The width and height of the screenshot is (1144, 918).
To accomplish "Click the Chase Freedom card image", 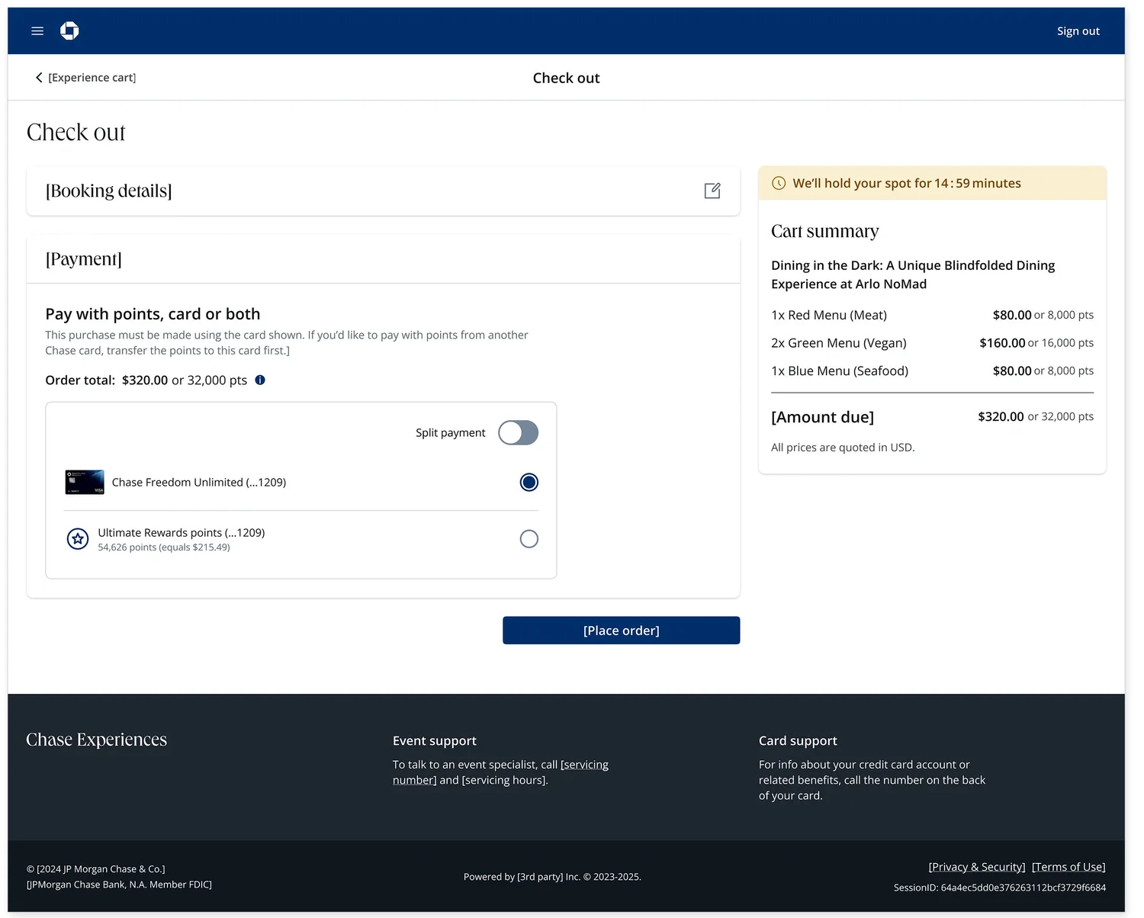I will coord(85,482).
